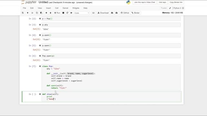Click the Copy Binder link button
The image size is (207, 116).
176,2
